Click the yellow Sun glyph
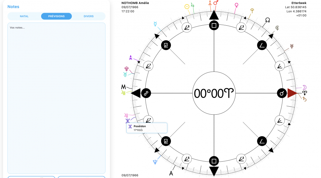This screenshot has height=178, width=321. pyautogui.click(x=187, y=6)
